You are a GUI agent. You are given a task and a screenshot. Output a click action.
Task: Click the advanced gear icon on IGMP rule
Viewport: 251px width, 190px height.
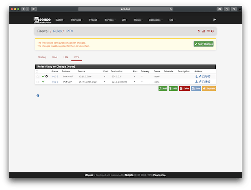pyautogui.click(x=47, y=77)
